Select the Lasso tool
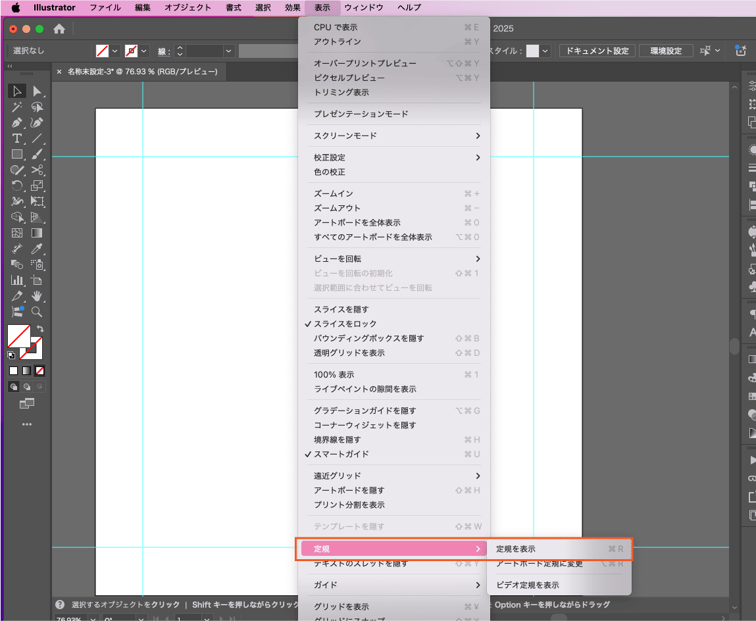 click(37, 107)
